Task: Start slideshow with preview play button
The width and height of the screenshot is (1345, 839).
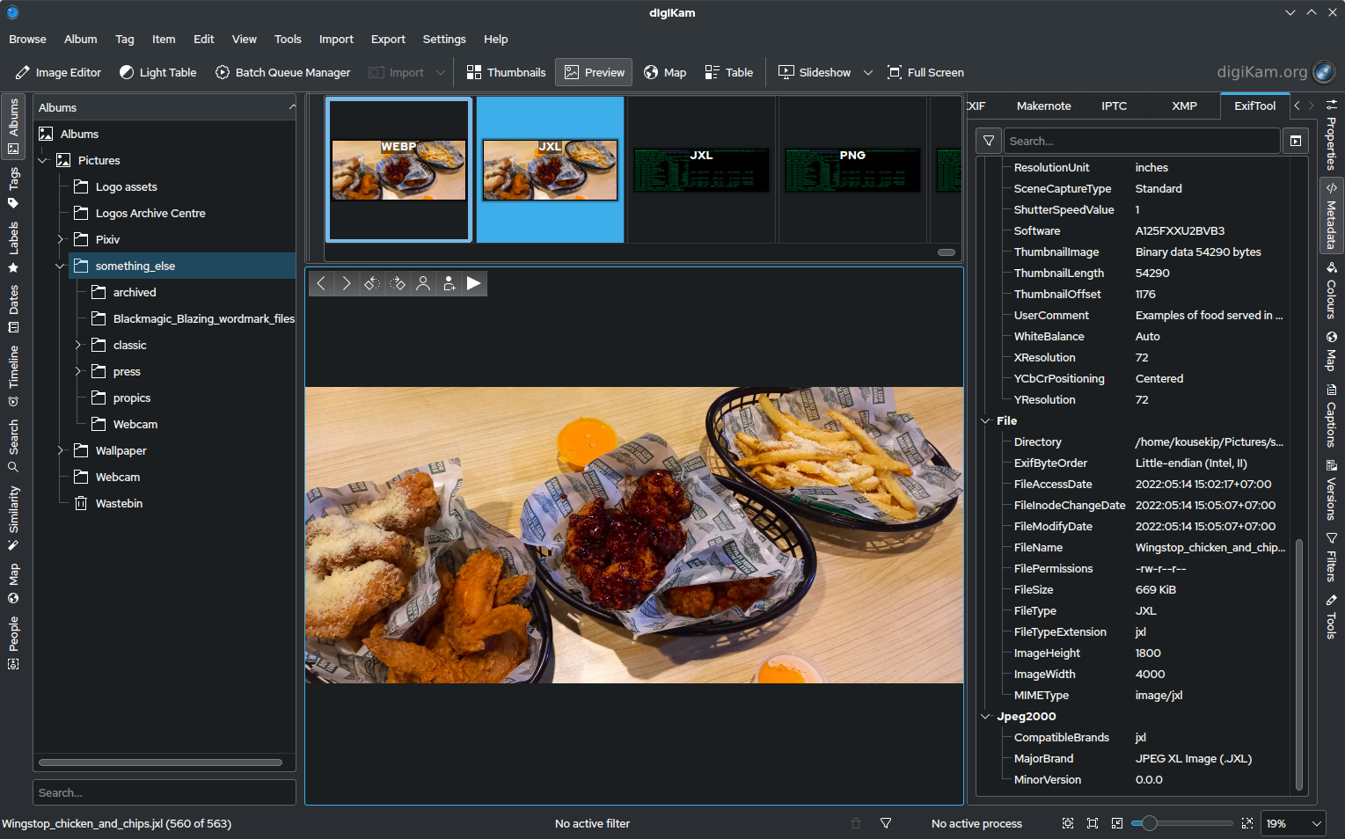Action: coord(474,283)
